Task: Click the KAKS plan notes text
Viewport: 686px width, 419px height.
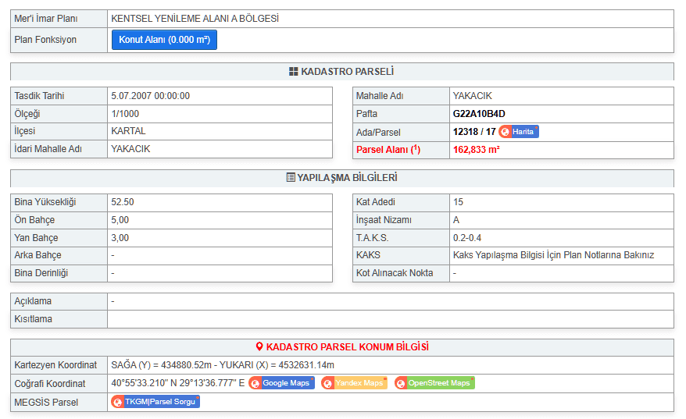Action: click(553, 255)
